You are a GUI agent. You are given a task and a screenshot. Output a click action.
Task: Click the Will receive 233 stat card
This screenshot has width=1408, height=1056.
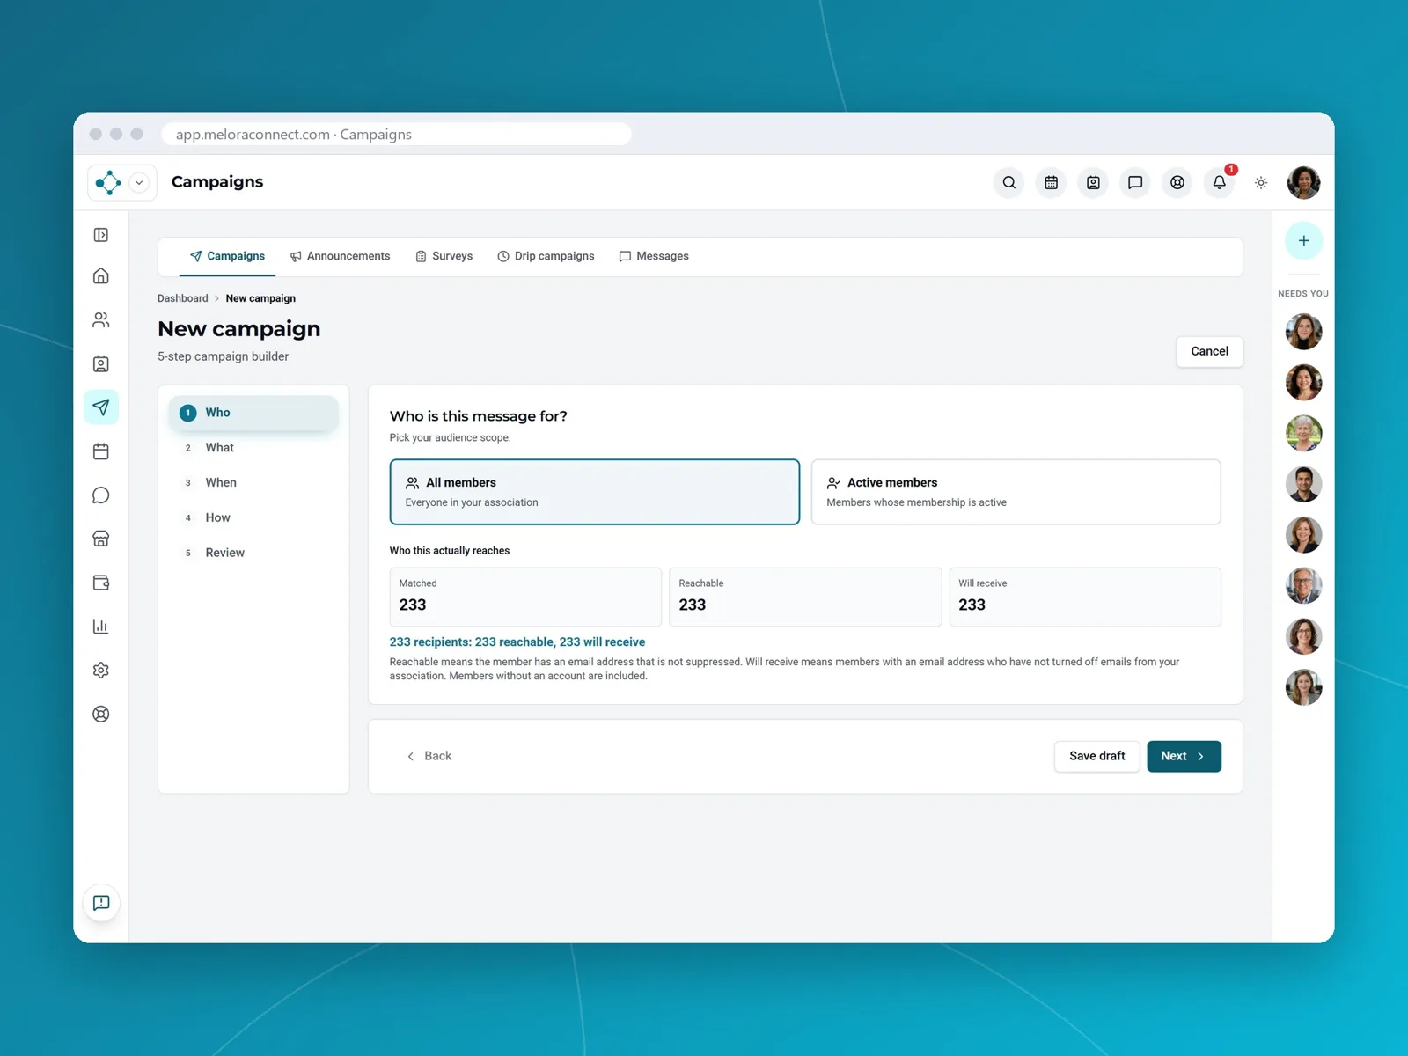click(x=1085, y=597)
